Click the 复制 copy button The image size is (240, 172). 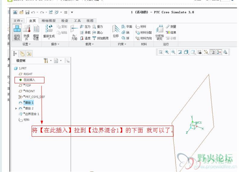(62, 27)
